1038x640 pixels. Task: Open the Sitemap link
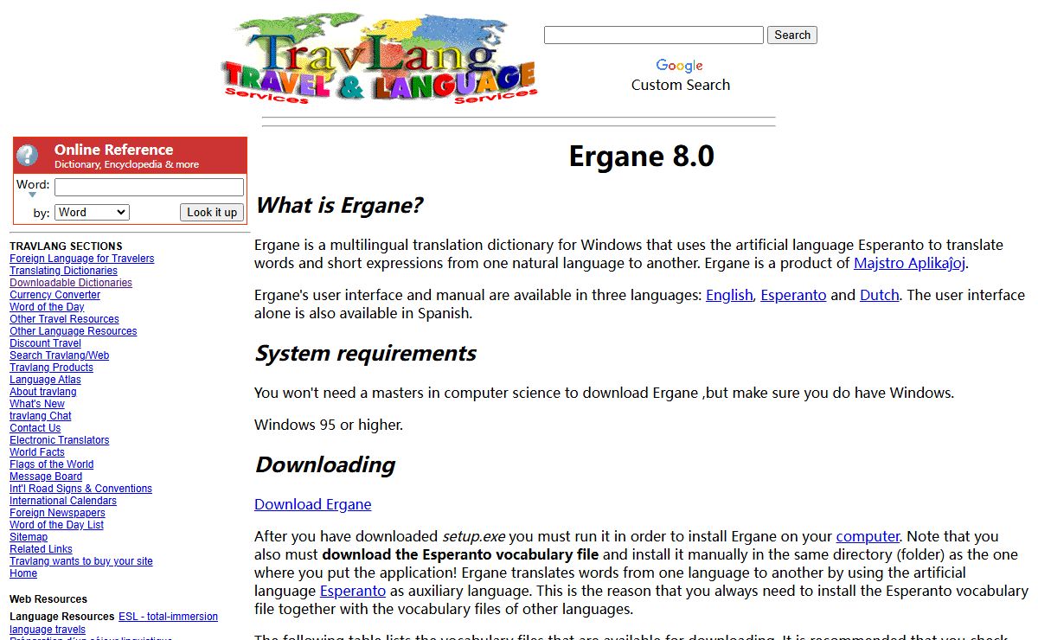(x=29, y=537)
